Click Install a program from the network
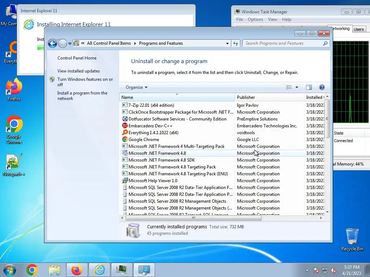Viewport: 370px width, 277px height. (x=82, y=96)
